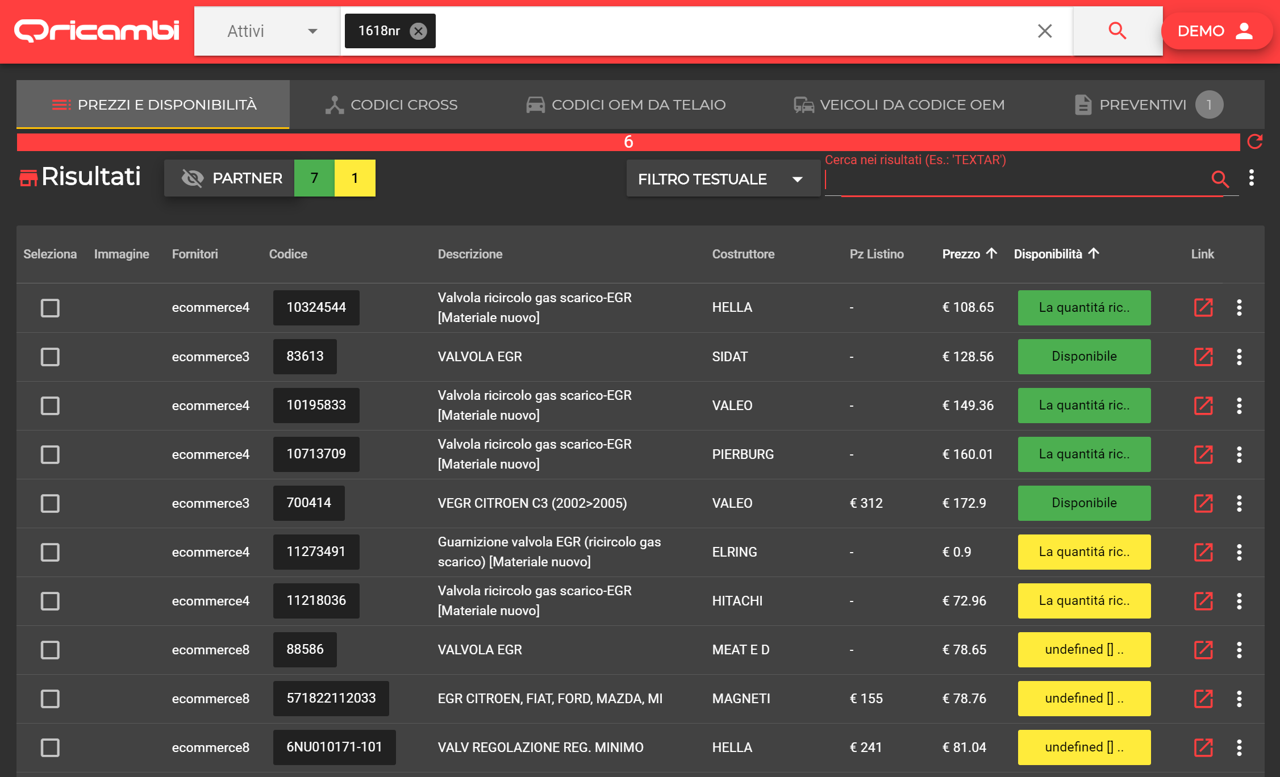Viewport: 1280px width, 777px height.
Task: Select the 10195833 VALEO row checkbox
Action: point(50,406)
